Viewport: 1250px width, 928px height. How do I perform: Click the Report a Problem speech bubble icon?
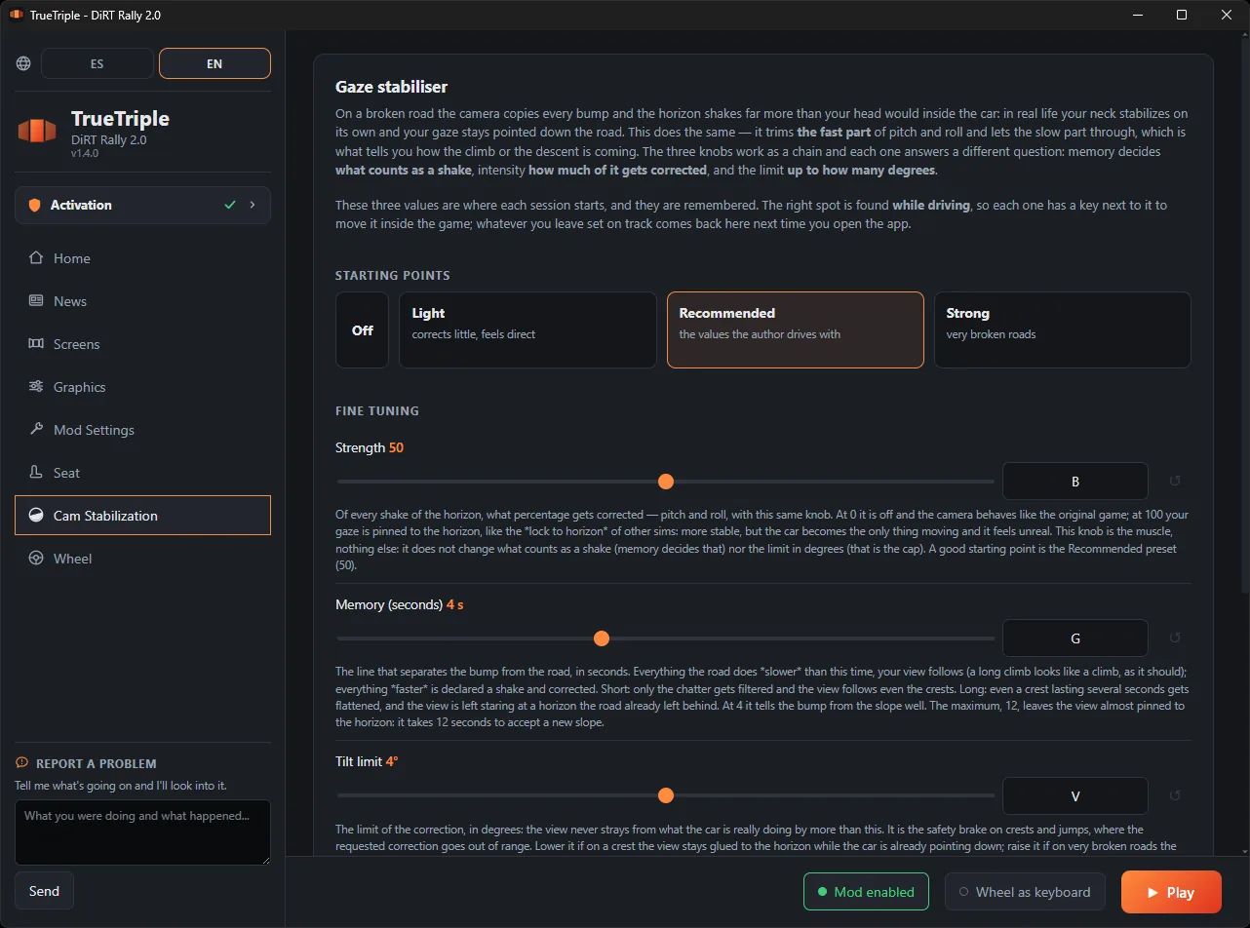point(22,763)
